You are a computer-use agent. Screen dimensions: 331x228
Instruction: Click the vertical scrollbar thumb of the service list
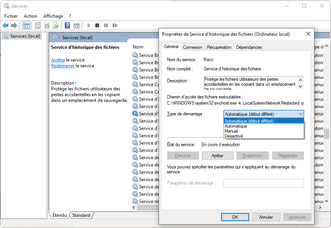326,133
